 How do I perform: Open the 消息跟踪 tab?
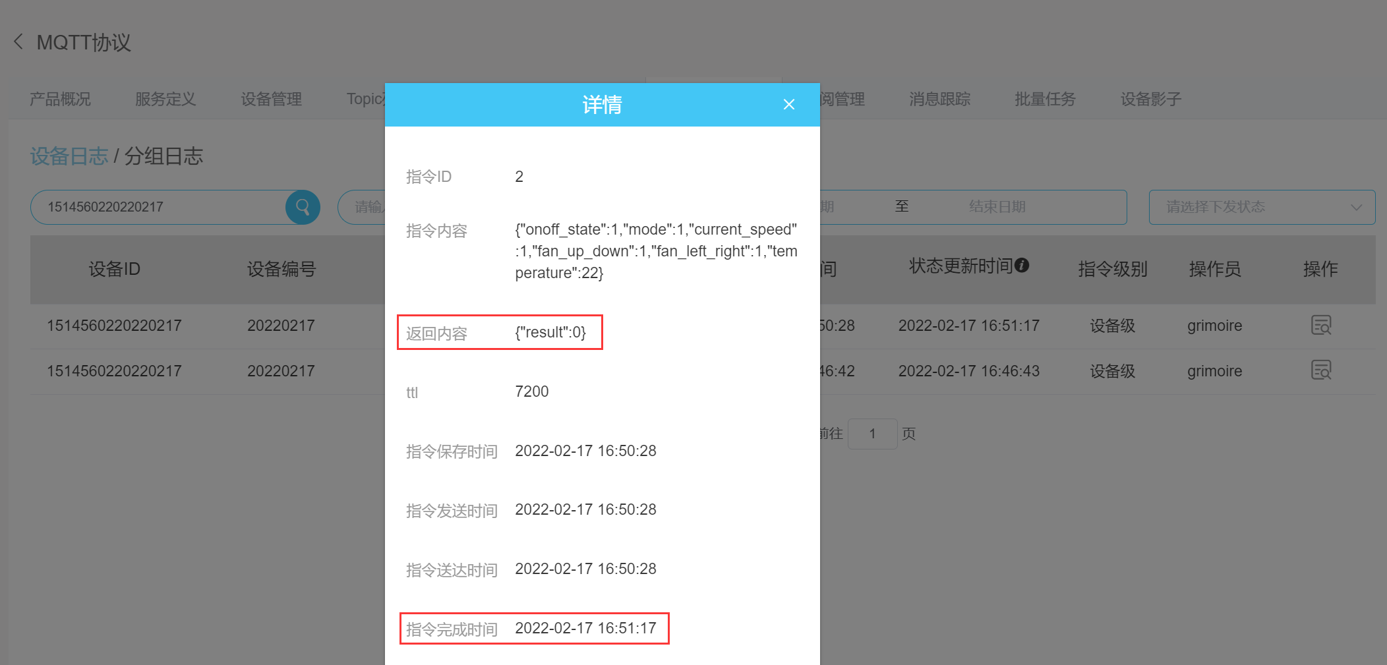pyautogui.click(x=939, y=99)
